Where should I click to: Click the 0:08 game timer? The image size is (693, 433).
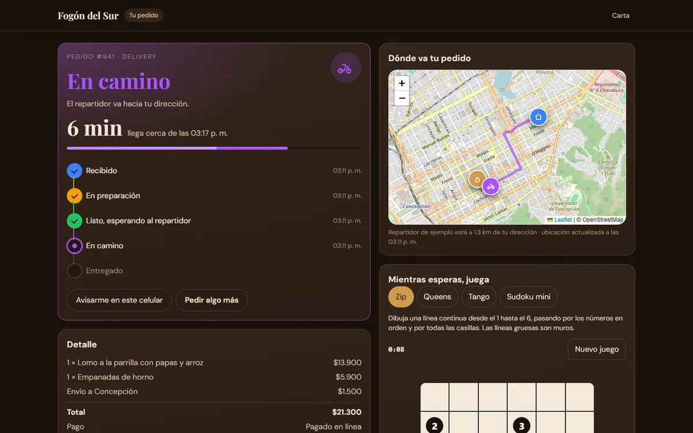coord(396,349)
